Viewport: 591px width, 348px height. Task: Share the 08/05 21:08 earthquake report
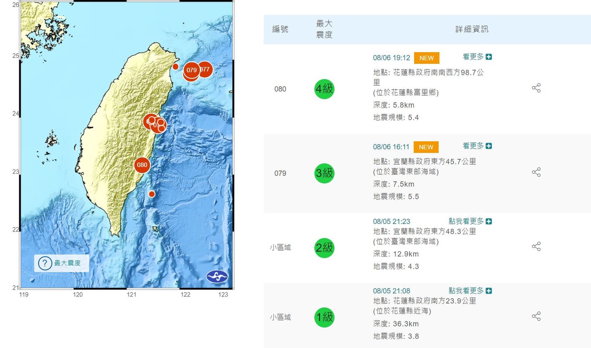[536, 316]
